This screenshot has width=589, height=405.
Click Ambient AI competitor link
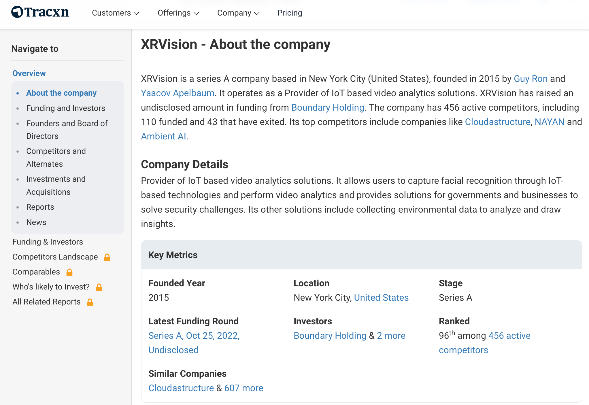point(163,136)
